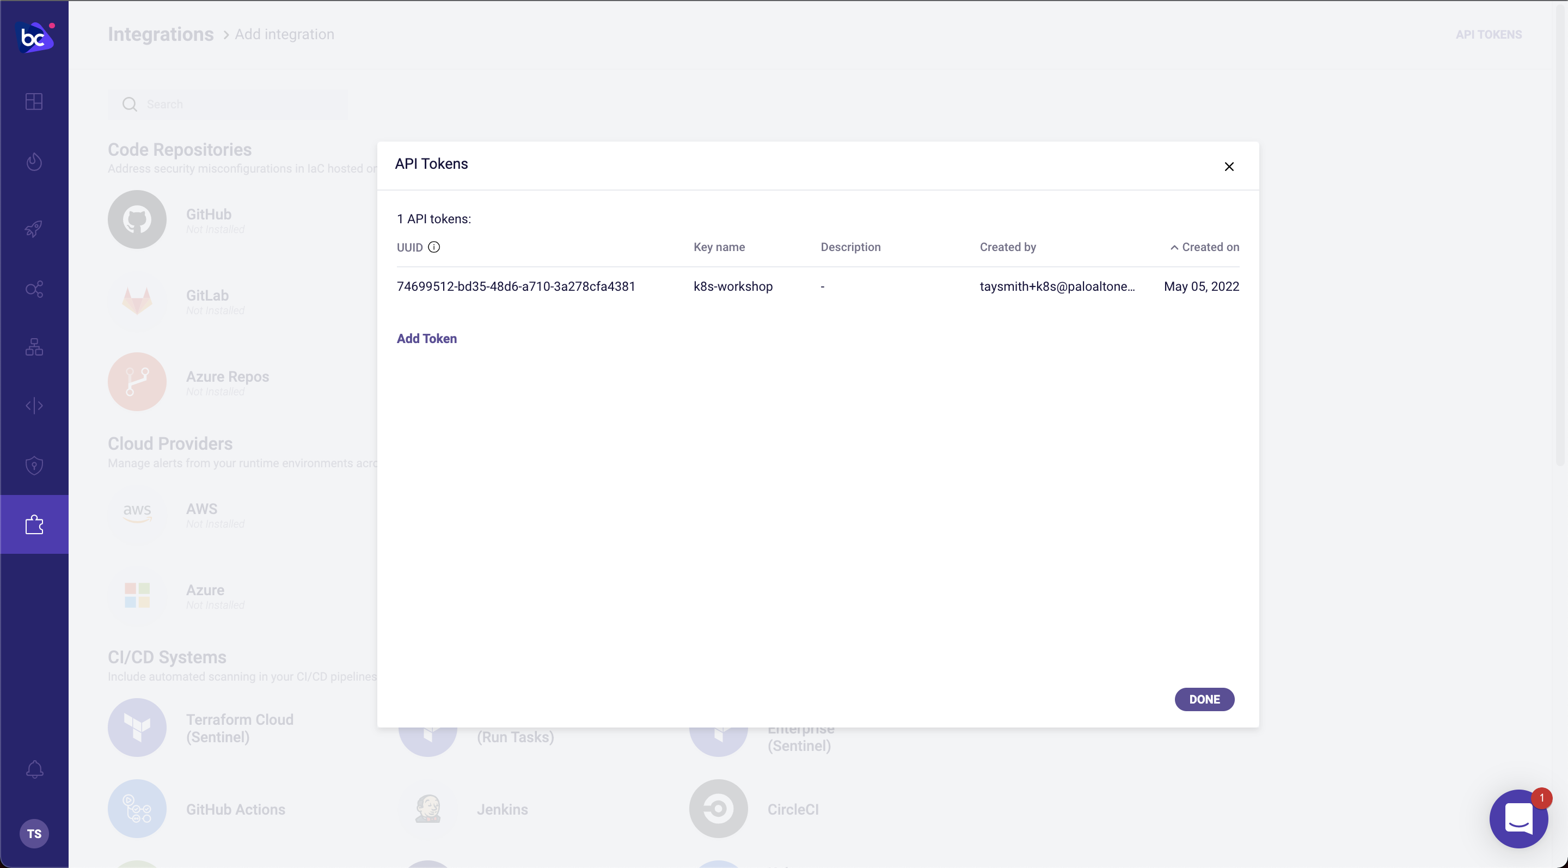Image resolution: width=1568 pixels, height=868 pixels.
Task: Focus the Search integrations field
Action: (228, 104)
